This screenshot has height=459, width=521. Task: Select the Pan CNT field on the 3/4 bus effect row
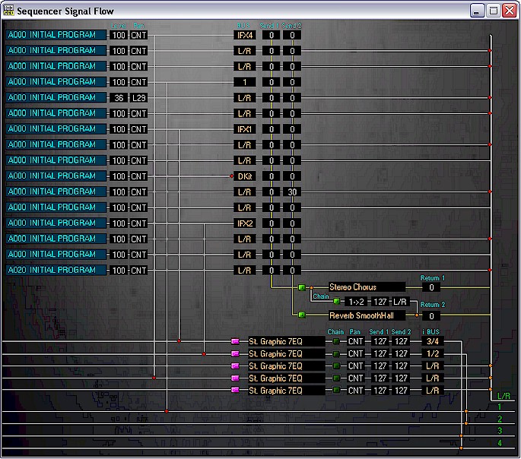[355, 341]
